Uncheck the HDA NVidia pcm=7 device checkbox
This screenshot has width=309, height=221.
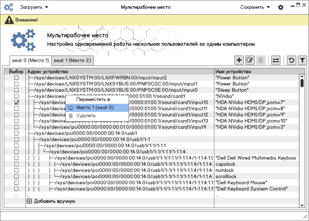click(16, 102)
